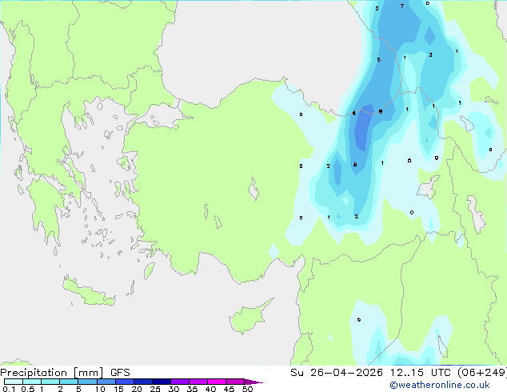
Task: Select the 1–2 mm legend color box
Action: coord(50,382)
